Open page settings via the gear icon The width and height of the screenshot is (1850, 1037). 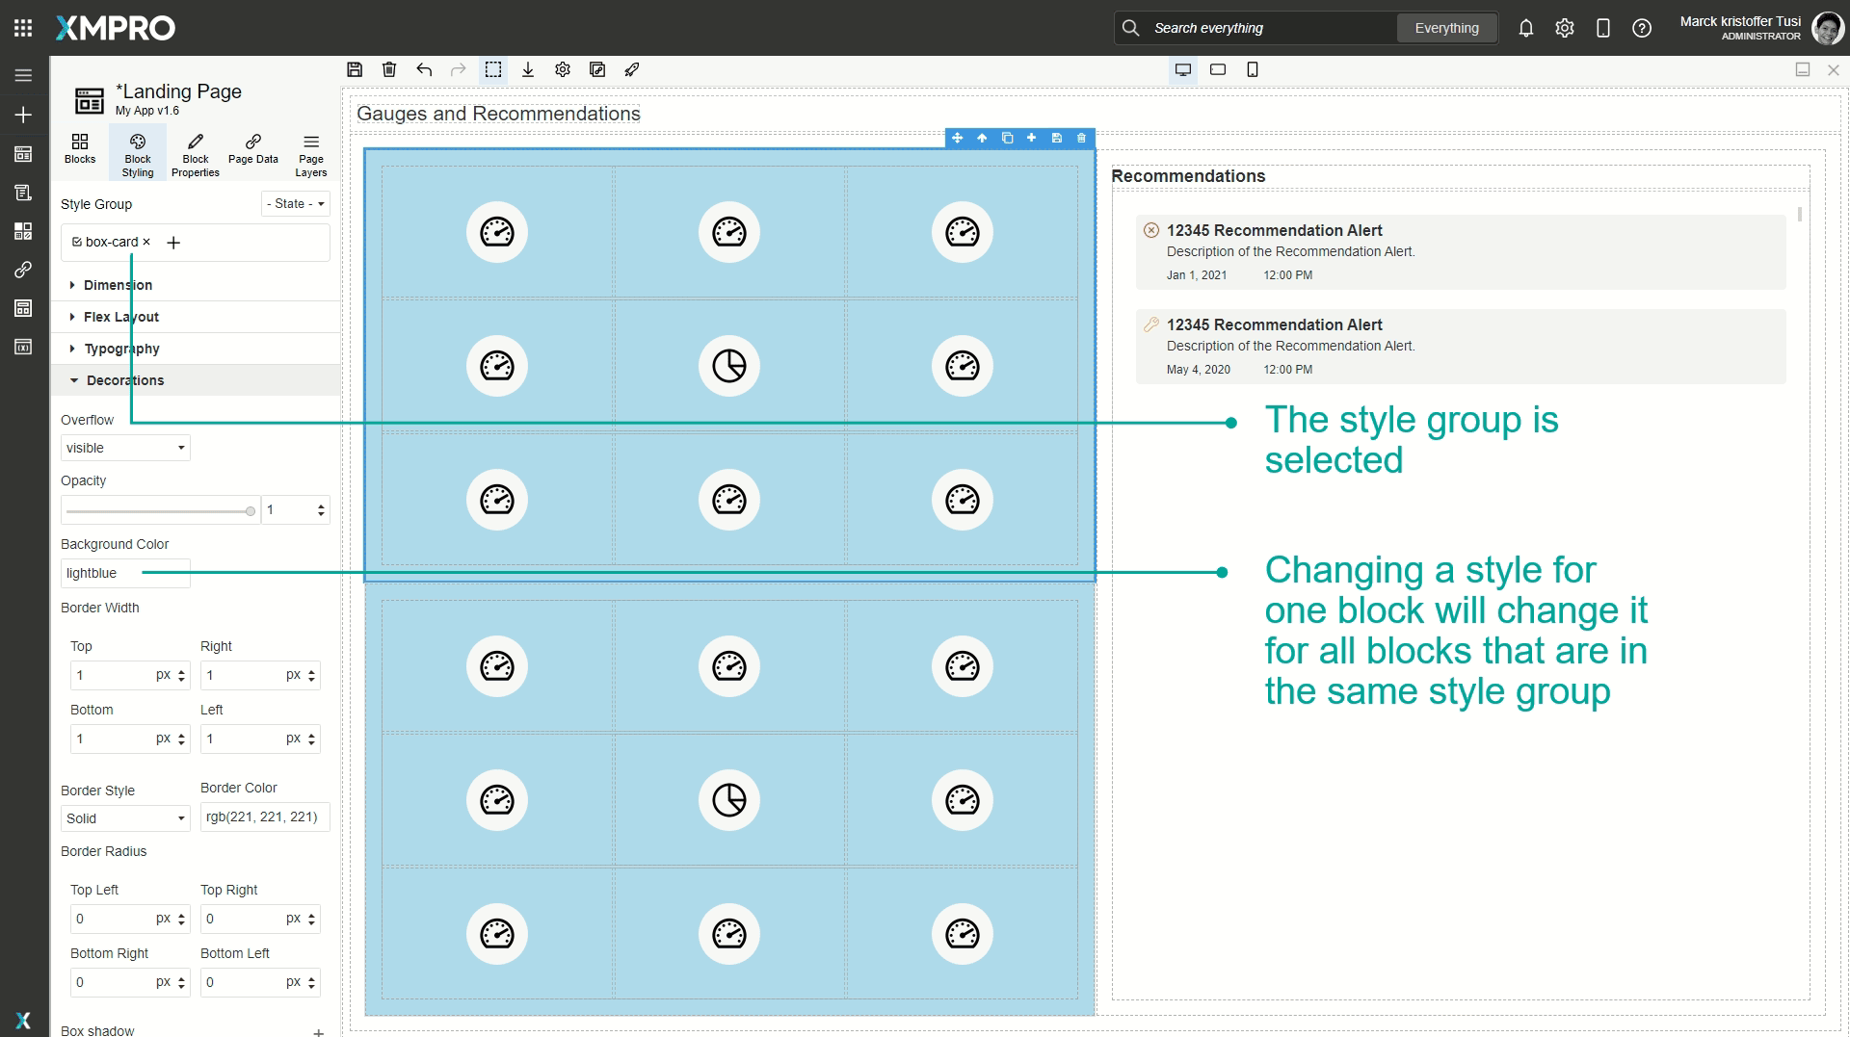pyautogui.click(x=563, y=69)
